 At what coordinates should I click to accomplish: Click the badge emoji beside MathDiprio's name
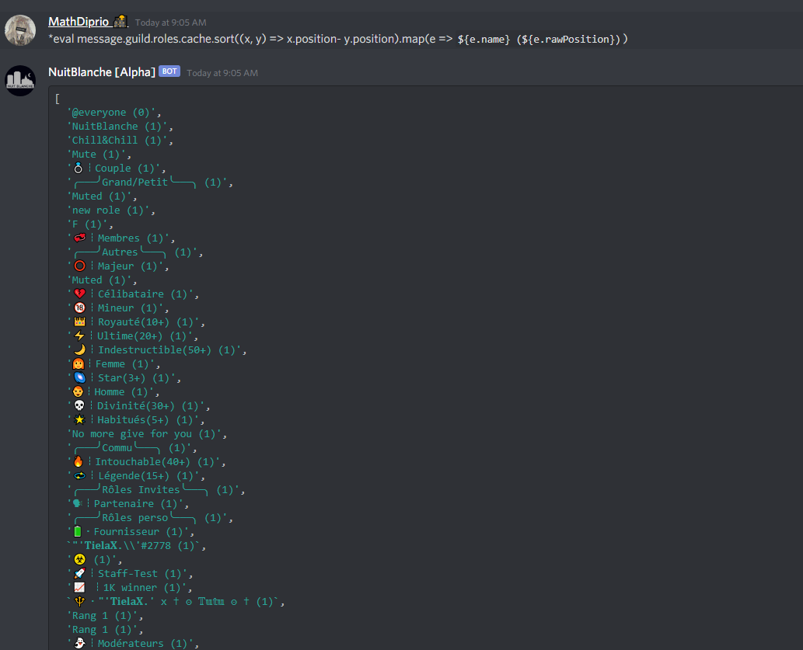coord(120,21)
